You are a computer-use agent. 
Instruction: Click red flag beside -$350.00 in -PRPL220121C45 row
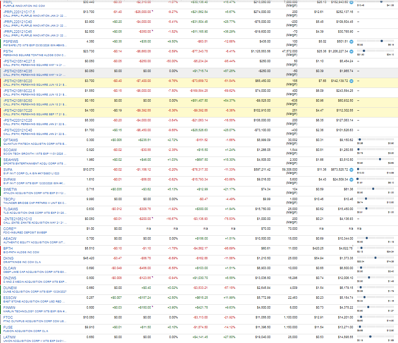click(x=152, y=31)
